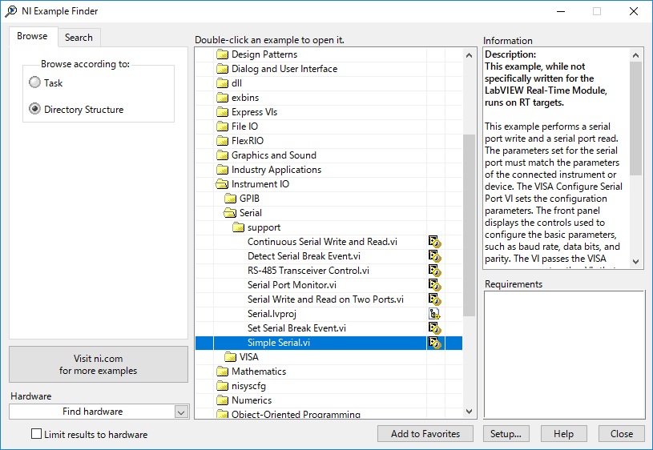Click Visit ni.com for more examples
The image size is (653, 450).
click(99, 364)
